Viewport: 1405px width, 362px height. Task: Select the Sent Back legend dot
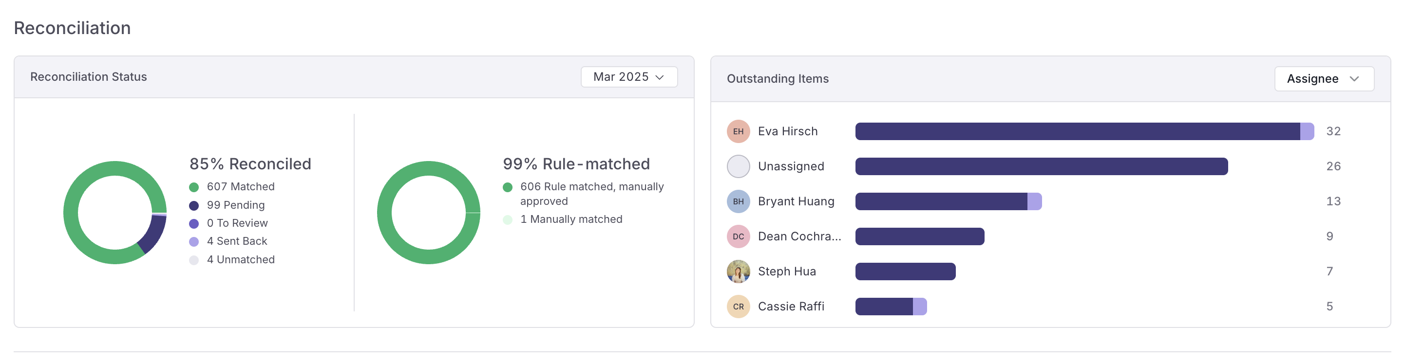tap(193, 242)
